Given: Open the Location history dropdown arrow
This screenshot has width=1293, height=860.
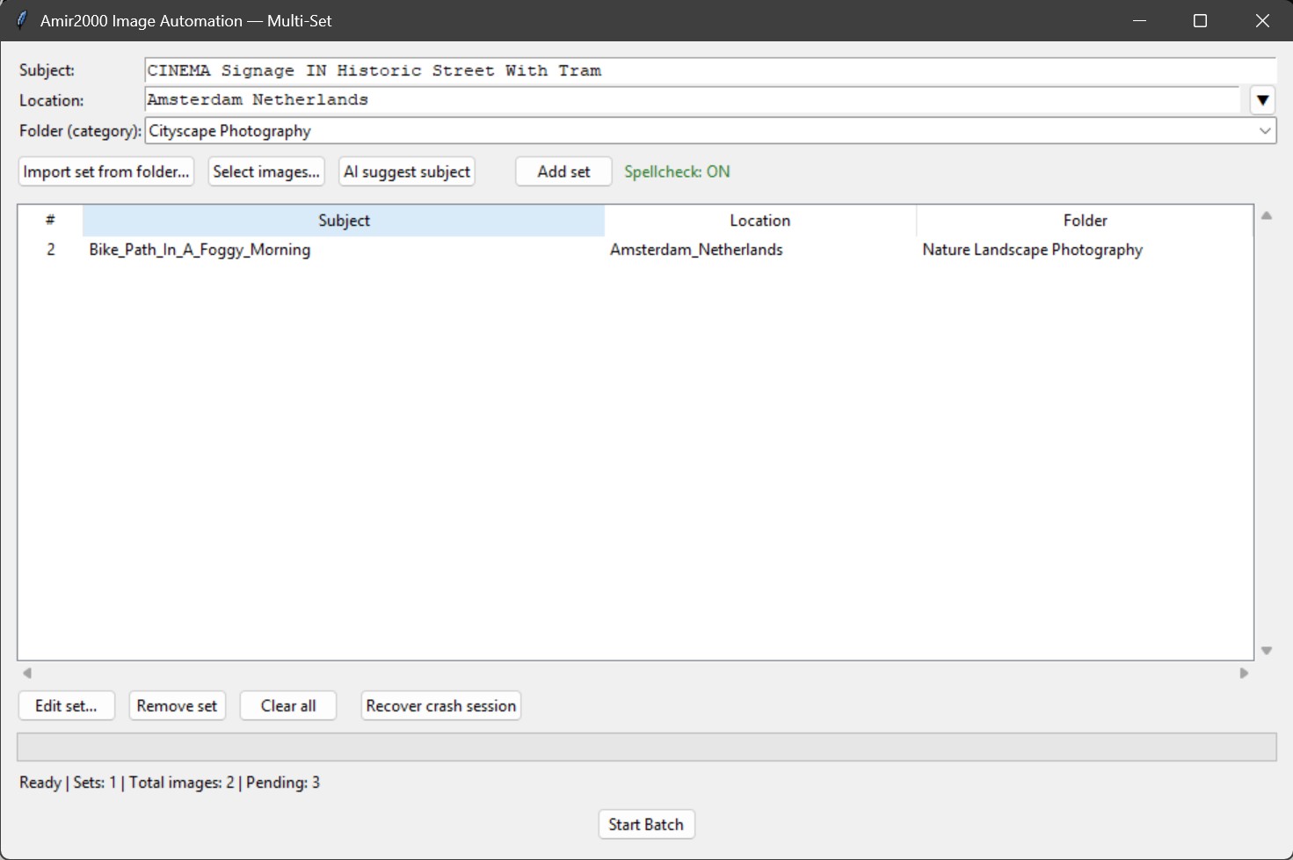Looking at the screenshot, I should tap(1262, 99).
